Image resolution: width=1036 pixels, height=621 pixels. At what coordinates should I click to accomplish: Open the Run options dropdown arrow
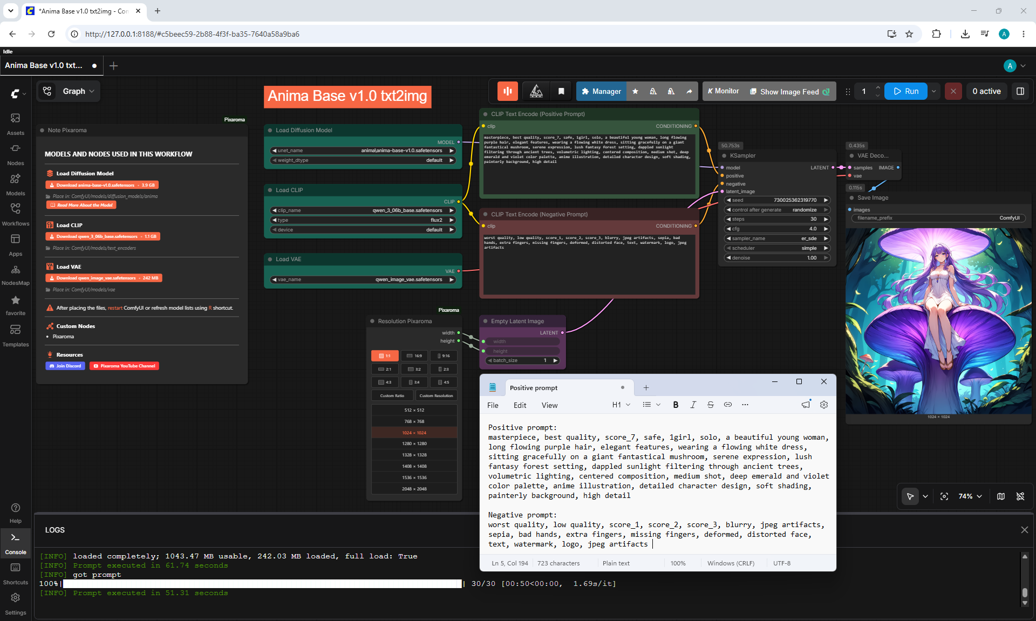[934, 91]
